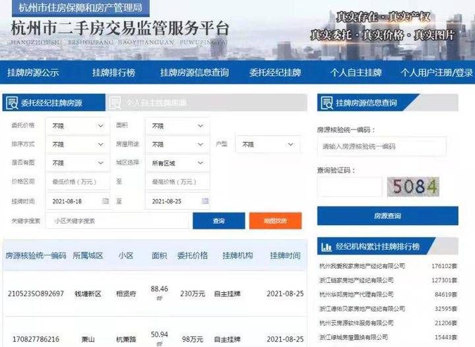Screen dimensions: 475x347
Task: Click the 请输入房源核验统一编码 input field
Action: click(382, 146)
